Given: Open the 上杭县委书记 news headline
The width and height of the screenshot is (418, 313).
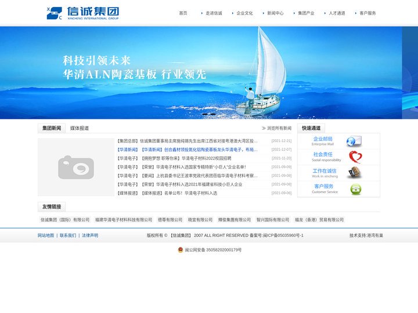Looking at the screenshot, I should (188, 176).
